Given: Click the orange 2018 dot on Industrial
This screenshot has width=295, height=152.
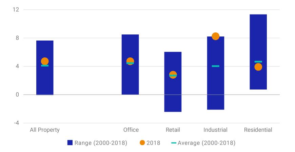Looking at the screenshot, I should [x=216, y=36].
